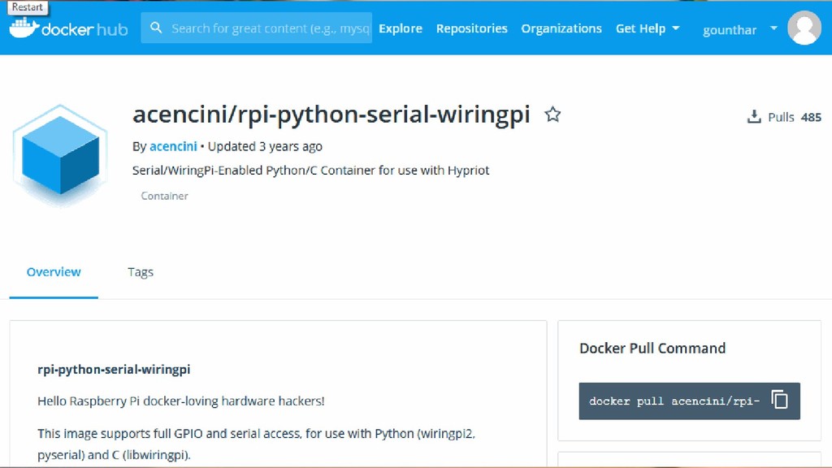This screenshot has width=832, height=468.
Task: Open Organizations from the top bar
Action: pos(561,28)
